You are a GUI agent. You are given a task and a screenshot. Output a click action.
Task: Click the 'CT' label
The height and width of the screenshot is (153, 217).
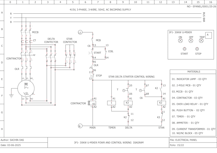[34, 40]
